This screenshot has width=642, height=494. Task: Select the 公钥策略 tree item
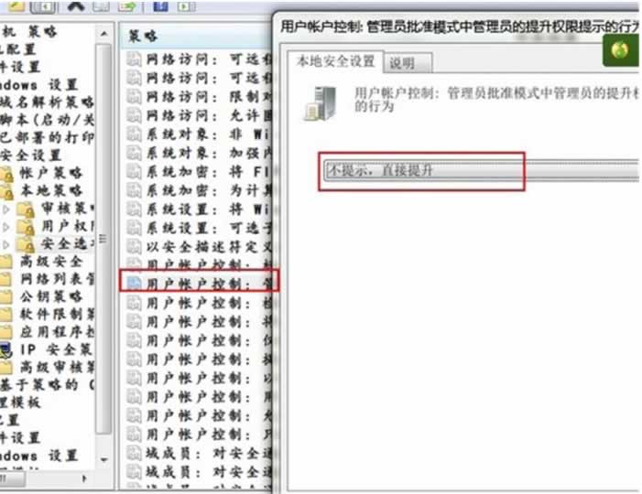51,296
